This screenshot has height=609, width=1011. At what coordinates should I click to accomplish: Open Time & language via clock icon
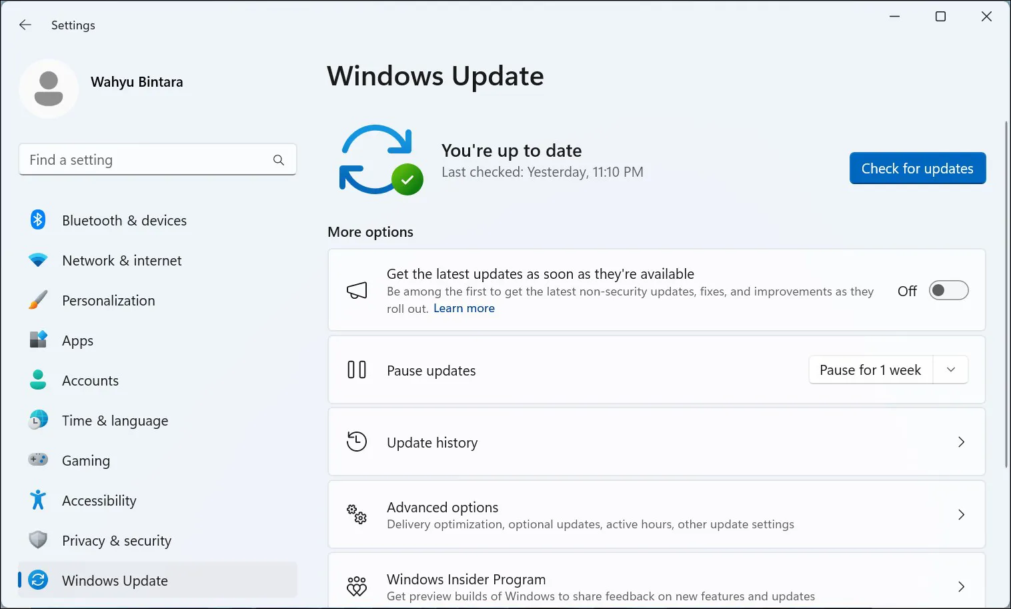(38, 420)
